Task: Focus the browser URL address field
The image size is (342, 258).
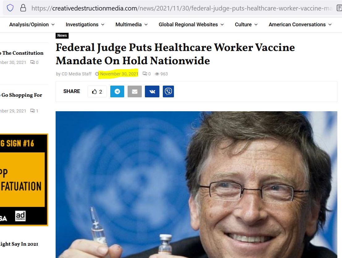Action: 181,8
